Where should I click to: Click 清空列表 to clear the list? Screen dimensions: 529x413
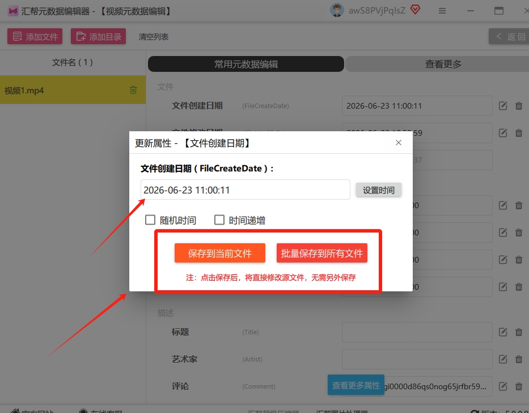154,37
